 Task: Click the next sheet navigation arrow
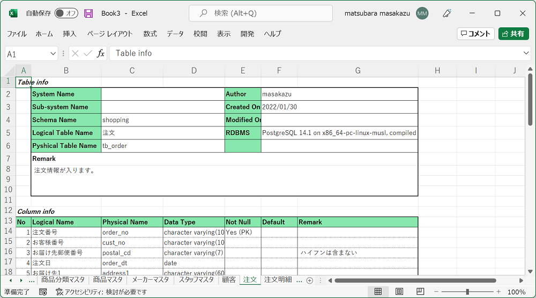[x=21, y=280]
